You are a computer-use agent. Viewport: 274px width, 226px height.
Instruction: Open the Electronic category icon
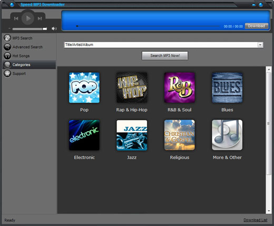pos(84,135)
